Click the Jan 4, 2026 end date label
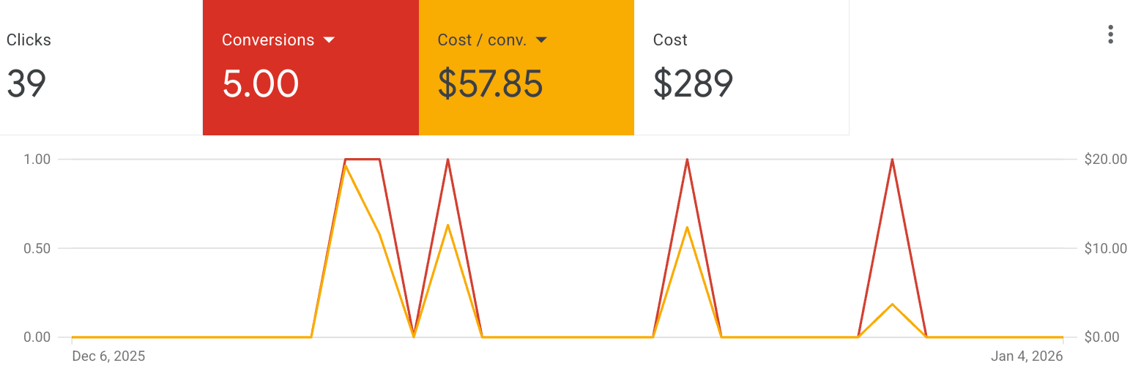The image size is (1141, 382). click(1027, 356)
